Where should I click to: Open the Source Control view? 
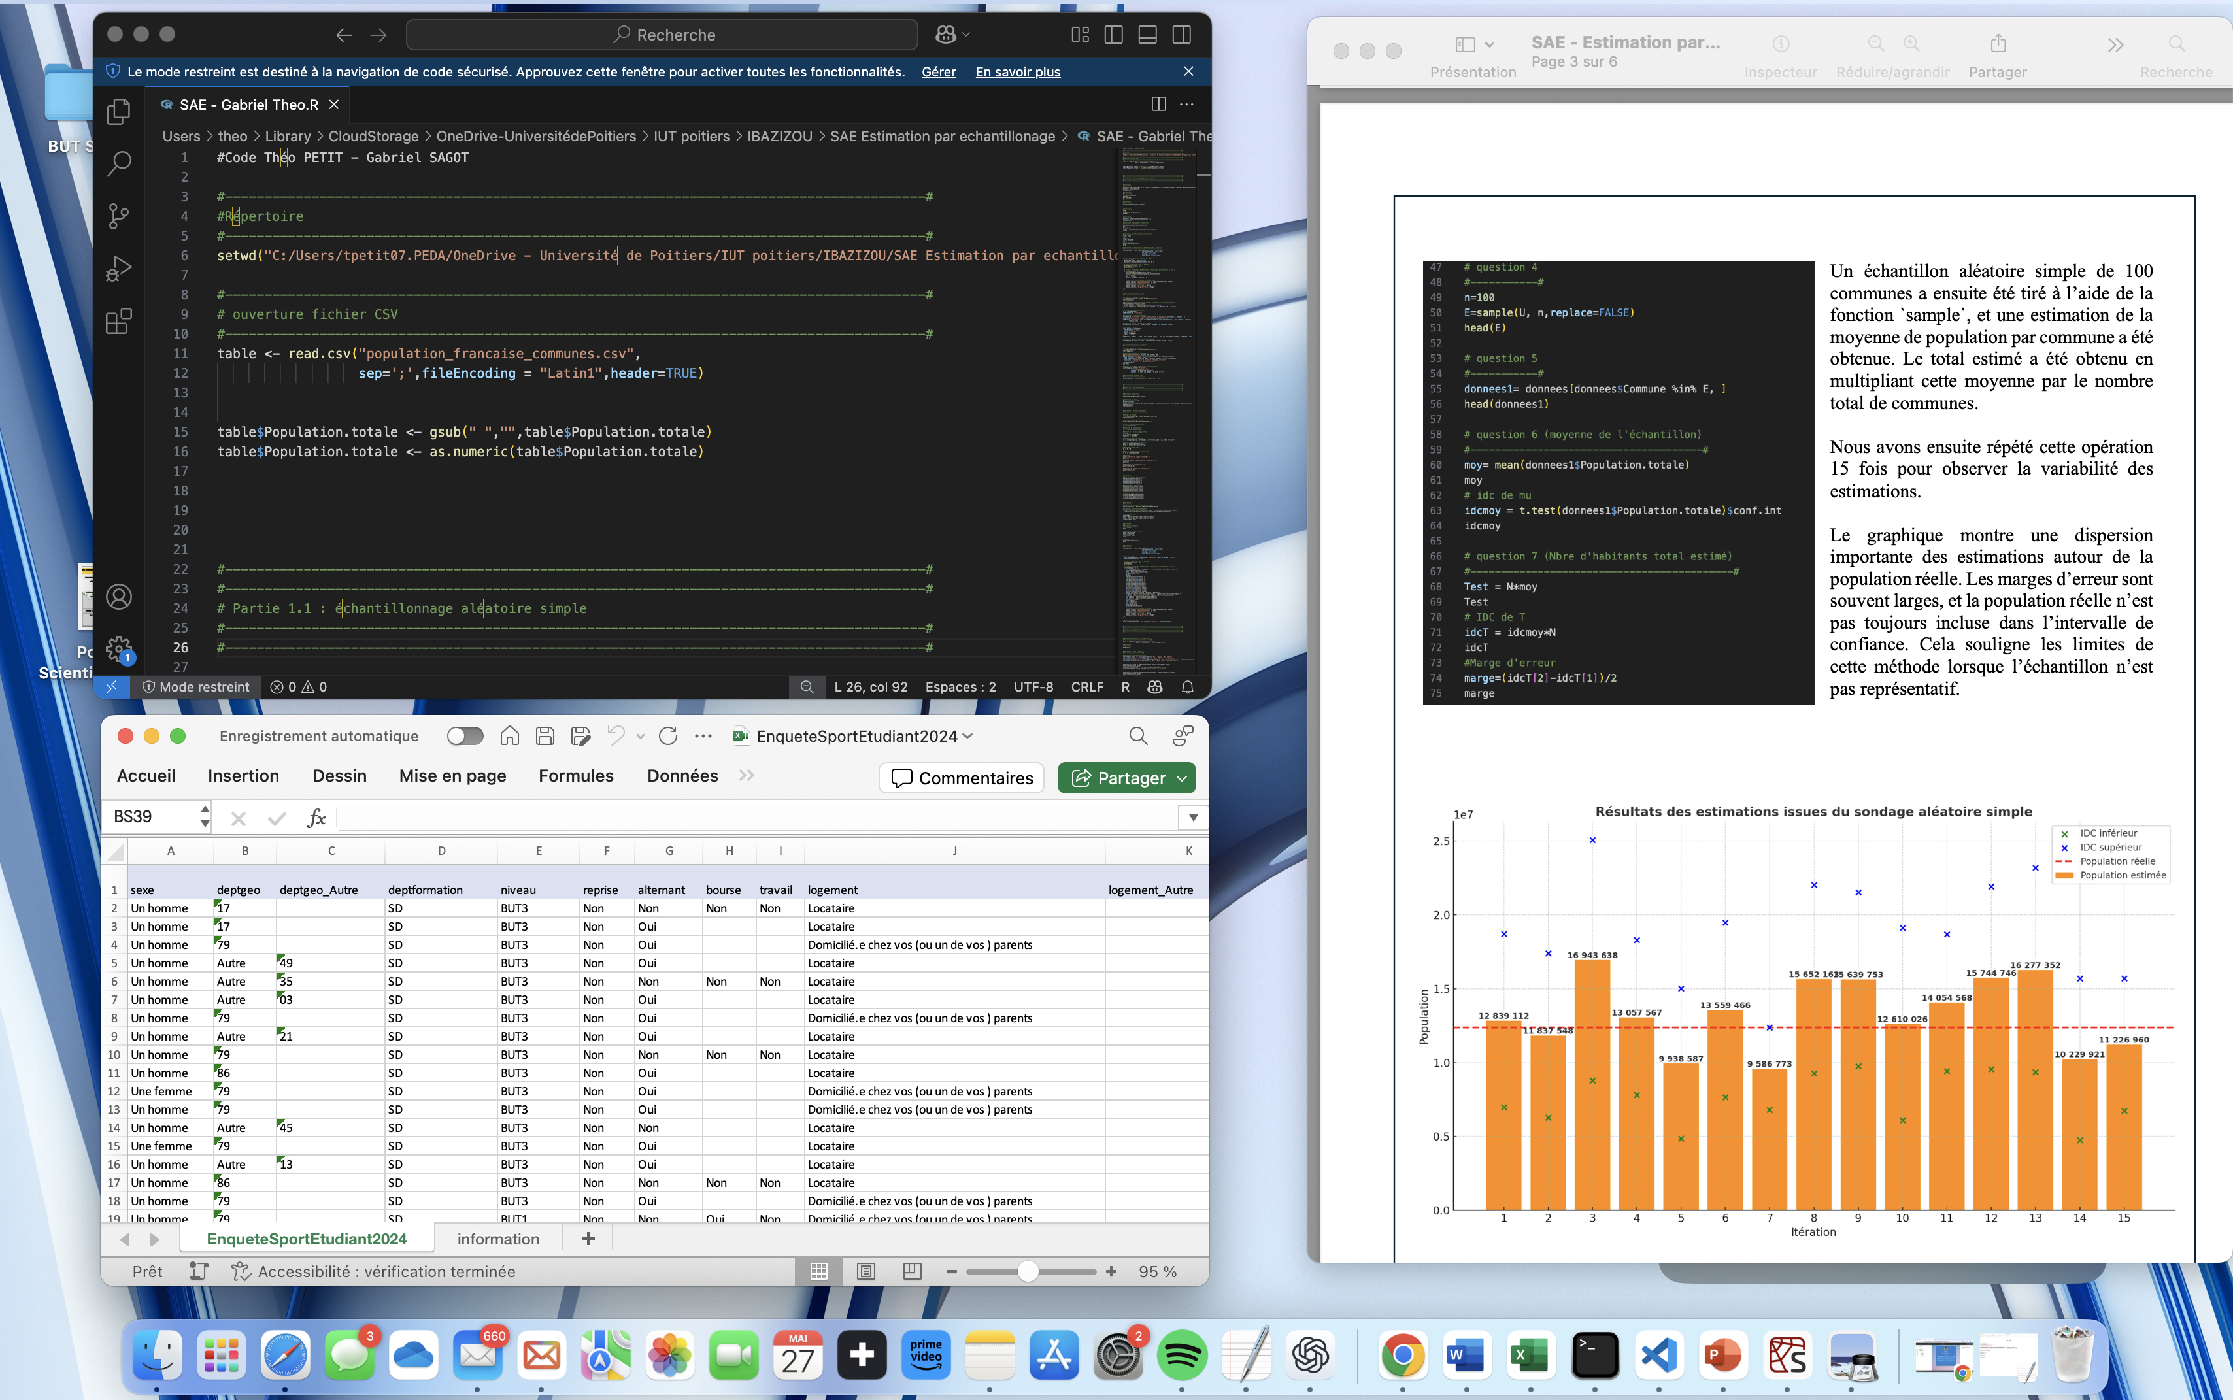(x=118, y=216)
